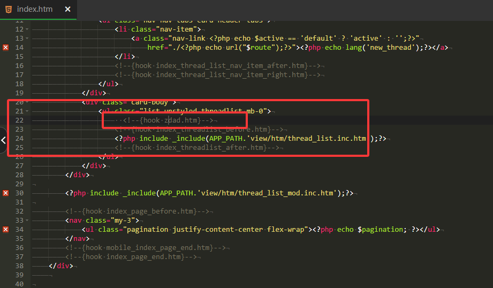The width and height of the screenshot is (493, 288).
Task: Fold the nav my-3 block at line 33
Action: 27,220
